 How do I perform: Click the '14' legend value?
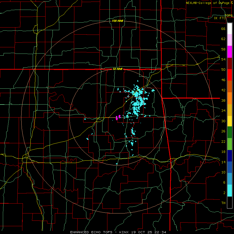[x=223, y=162]
